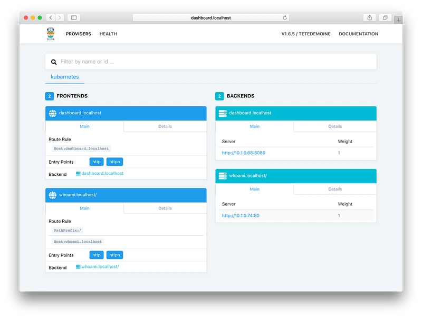Select the kubernetes provider tab
422x319 pixels.
(65, 77)
